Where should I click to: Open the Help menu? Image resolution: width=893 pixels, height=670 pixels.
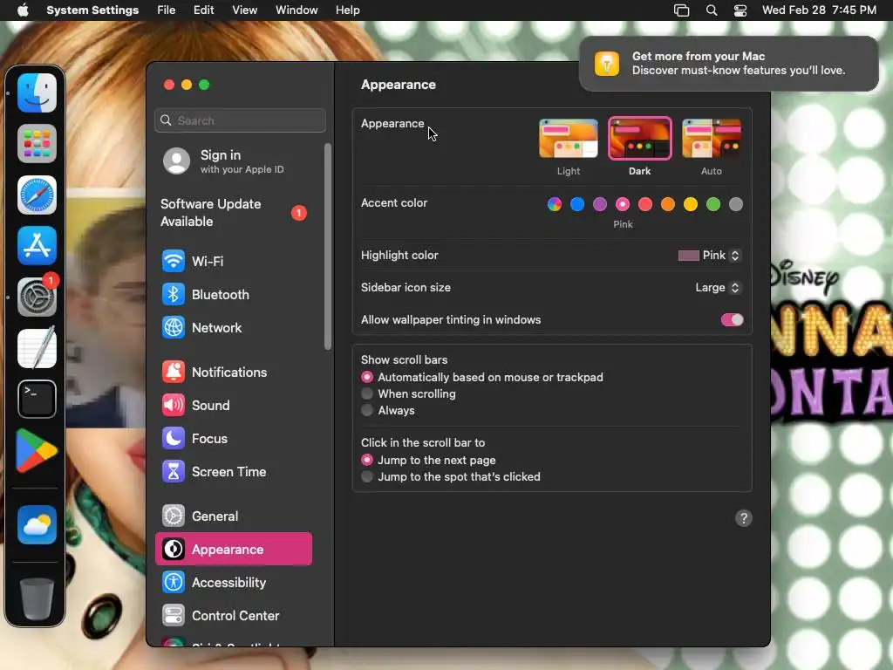(347, 10)
